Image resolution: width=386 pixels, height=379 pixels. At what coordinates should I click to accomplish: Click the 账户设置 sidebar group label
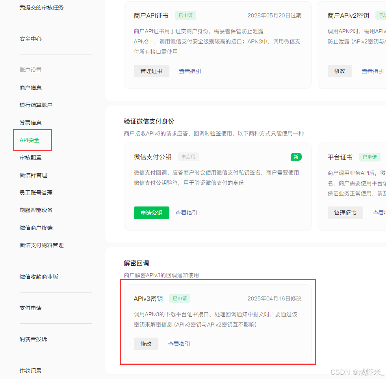(x=31, y=70)
